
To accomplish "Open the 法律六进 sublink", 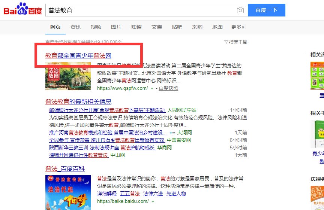I will pyautogui.click(x=153, y=194).
